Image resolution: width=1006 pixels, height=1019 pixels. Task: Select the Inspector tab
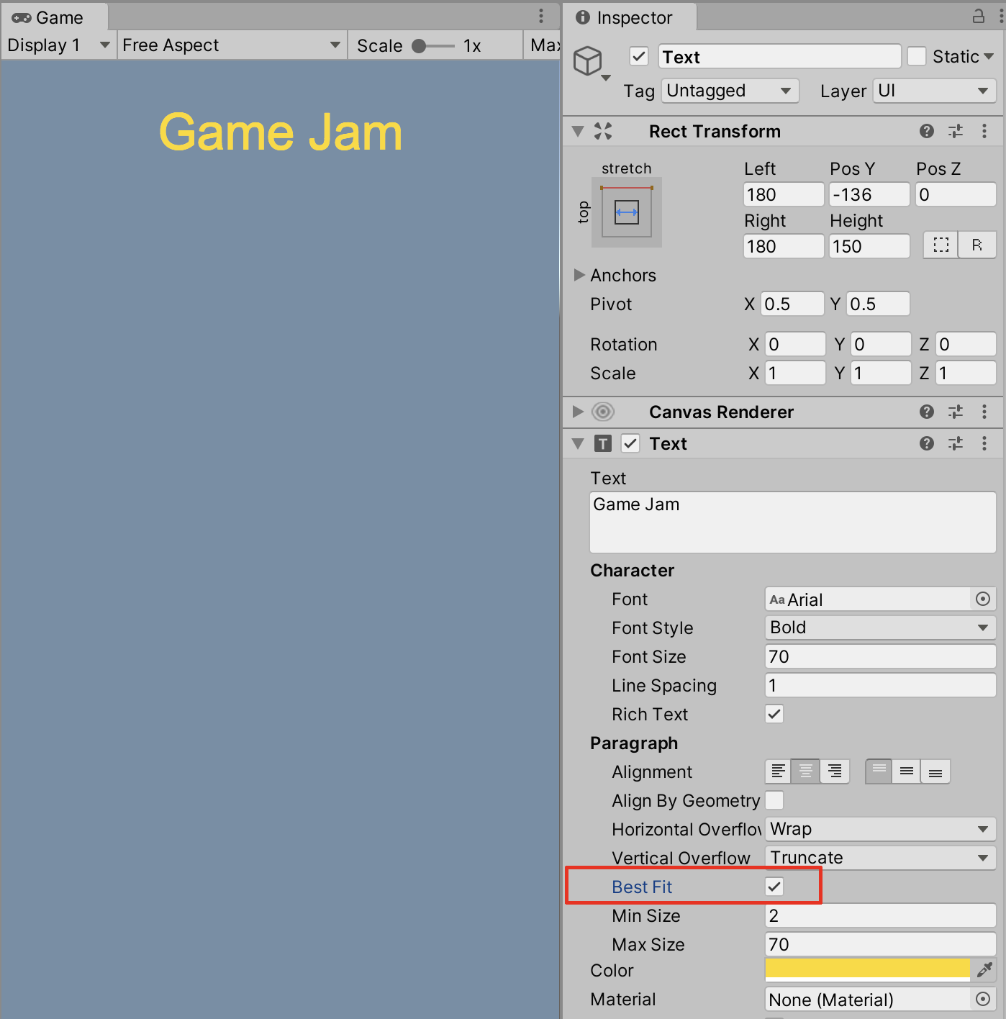click(x=625, y=17)
